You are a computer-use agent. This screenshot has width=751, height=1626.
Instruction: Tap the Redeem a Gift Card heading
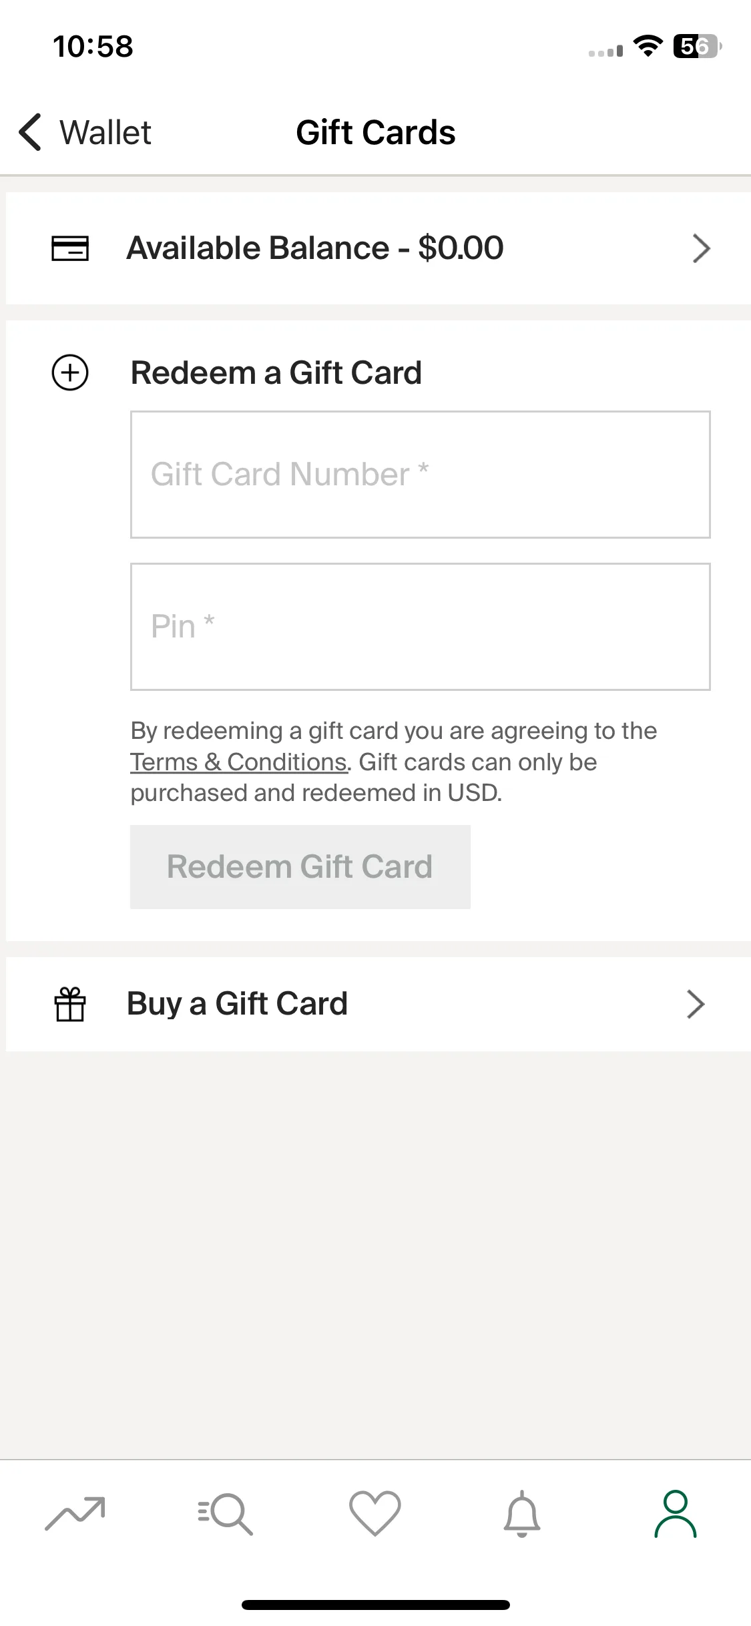point(276,372)
